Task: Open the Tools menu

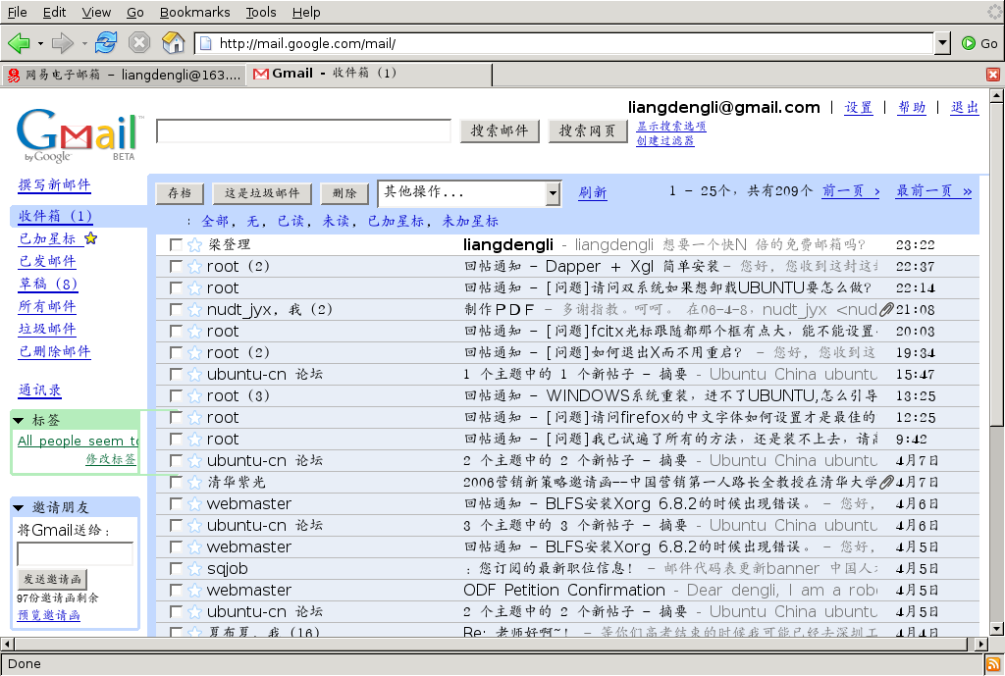Action: pyautogui.click(x=261, y=12)
